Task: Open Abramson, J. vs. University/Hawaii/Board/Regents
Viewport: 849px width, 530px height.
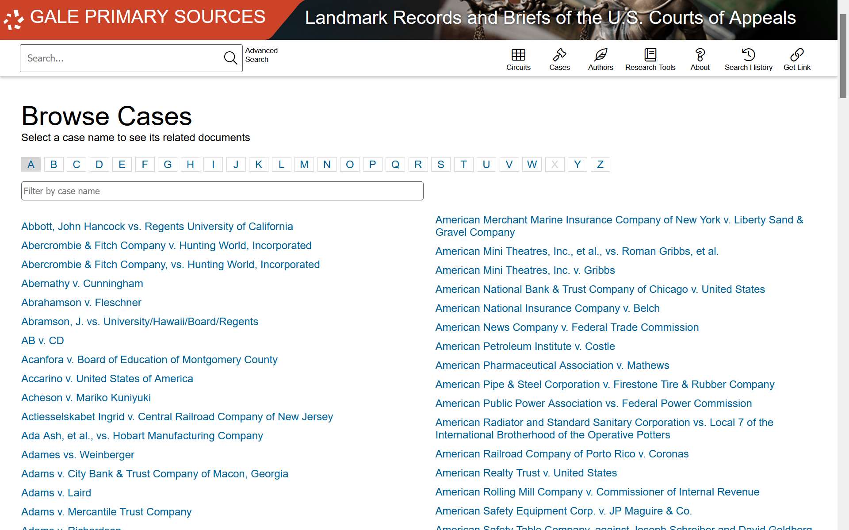Action: point(140,322)
